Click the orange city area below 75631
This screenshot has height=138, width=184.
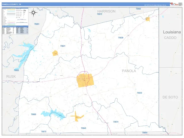(55, 53)
